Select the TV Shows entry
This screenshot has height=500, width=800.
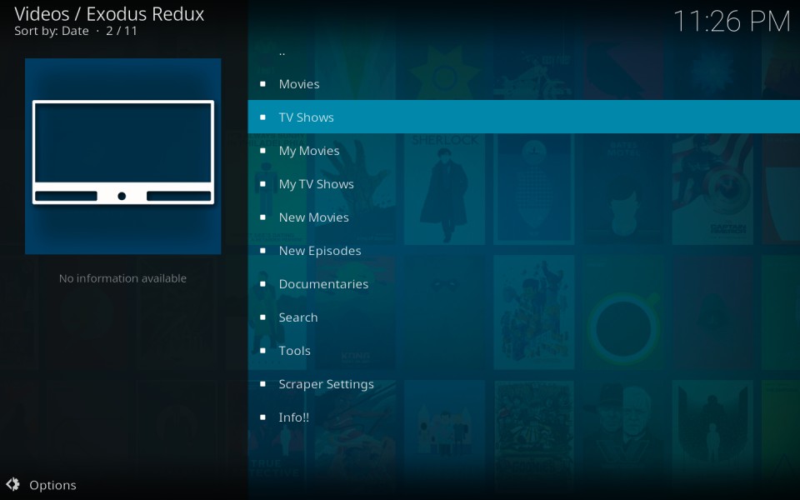point(523,117)
